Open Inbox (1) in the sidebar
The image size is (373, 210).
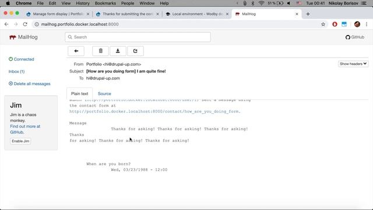17,71
